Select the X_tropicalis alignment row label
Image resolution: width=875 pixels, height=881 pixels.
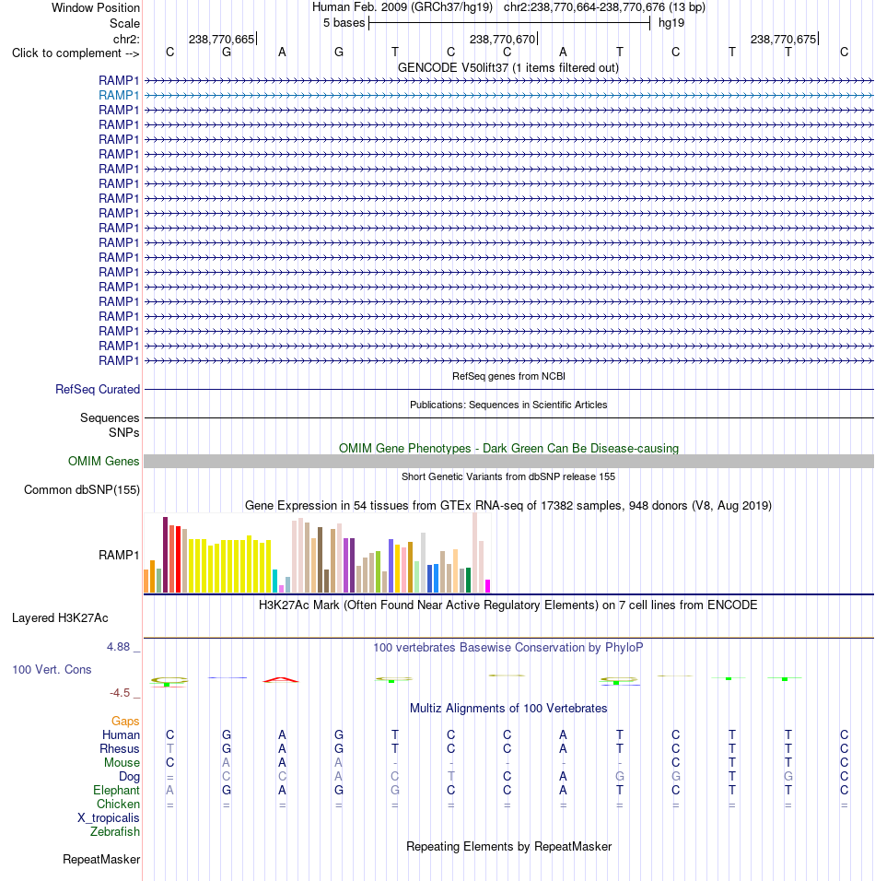click(109, 817)
